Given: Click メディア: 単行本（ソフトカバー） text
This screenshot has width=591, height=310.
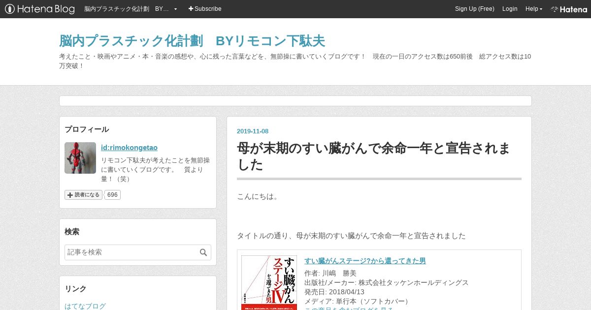Looking at the screenshot, I should click(358, 301).
